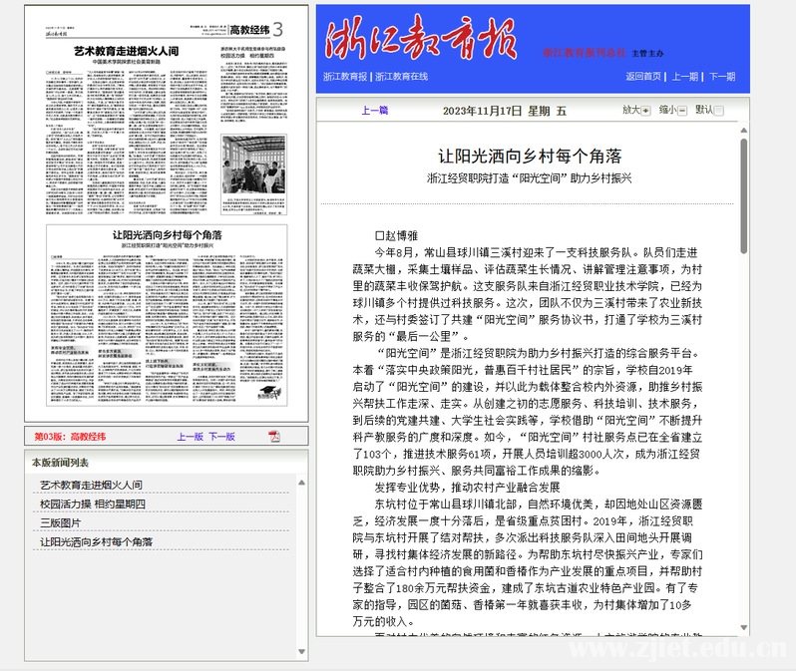Image resolution: width=796 pixels, height=671 pixels.
Task: Open the 上一篇 previous article link
Action: (374, 111)
